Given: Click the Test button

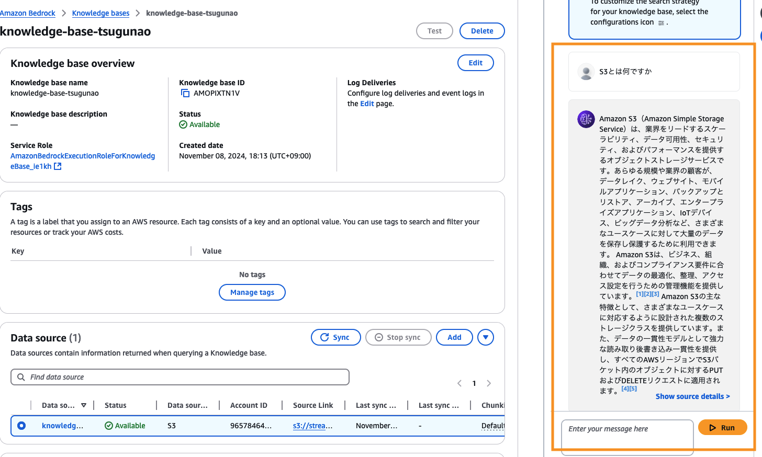Looking at the screenshot, I should (434, 31).
